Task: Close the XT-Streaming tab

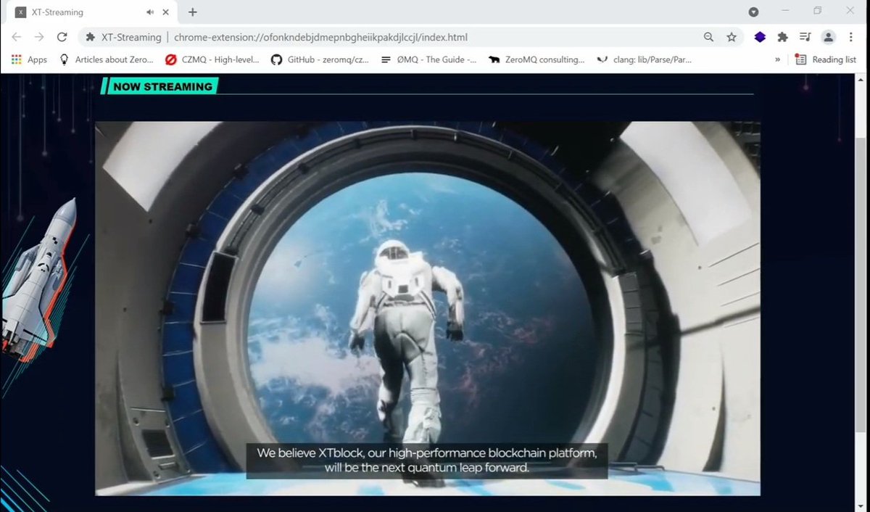Action: click(167, 12)
